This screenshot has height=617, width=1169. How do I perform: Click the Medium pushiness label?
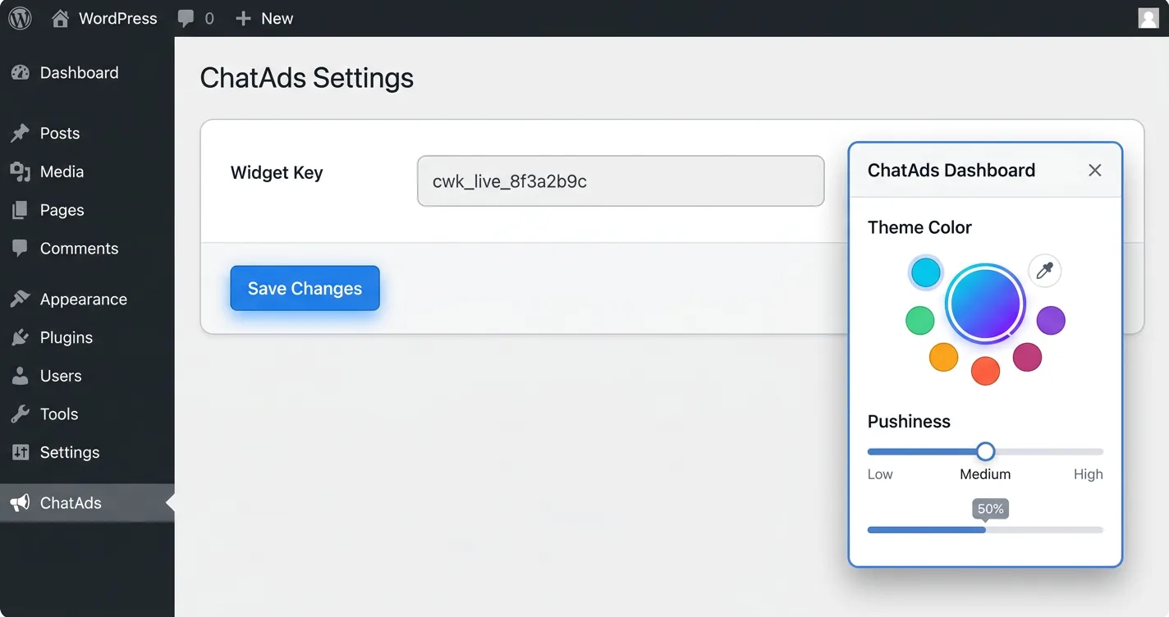[x=985, y=474]
